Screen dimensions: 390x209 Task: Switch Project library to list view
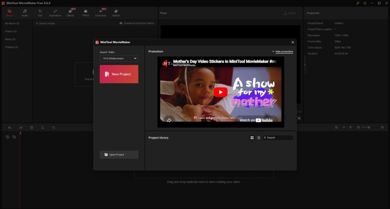pyautogui.click(x=259, y=138)
